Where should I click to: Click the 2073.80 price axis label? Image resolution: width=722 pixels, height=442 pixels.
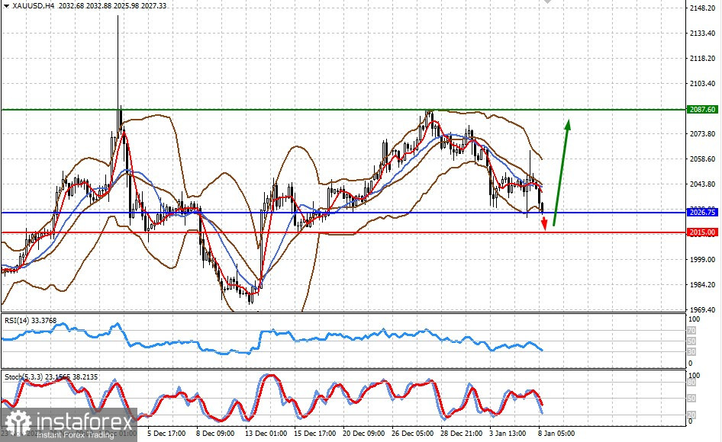coord(703,134)
